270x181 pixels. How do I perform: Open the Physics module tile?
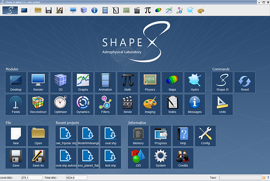(x=150, y=82)
